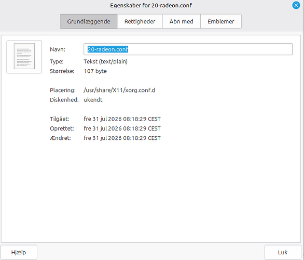This screenshot has width=304, height=260.
Task: Click the Størrelse label
Action: pyautogui.click(x=62, y=71)
